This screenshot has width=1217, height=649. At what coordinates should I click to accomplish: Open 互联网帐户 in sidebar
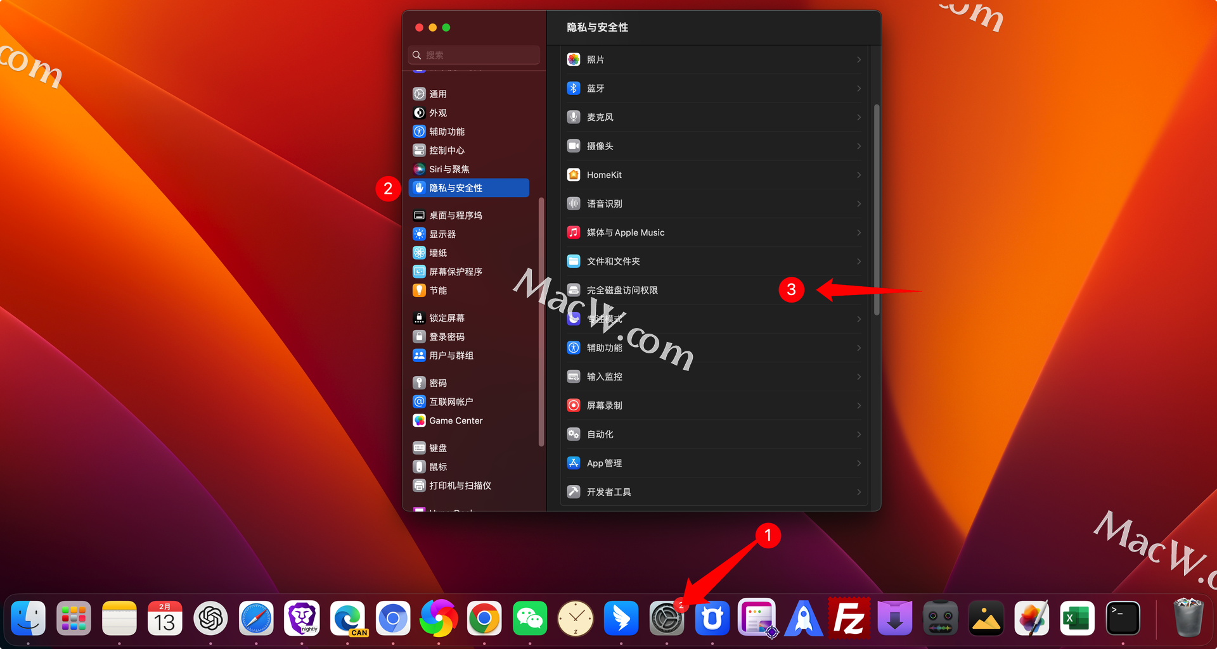(469, 401)
